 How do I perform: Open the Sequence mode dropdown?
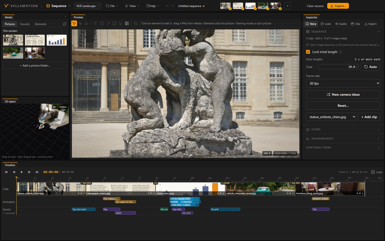point(58,6)
